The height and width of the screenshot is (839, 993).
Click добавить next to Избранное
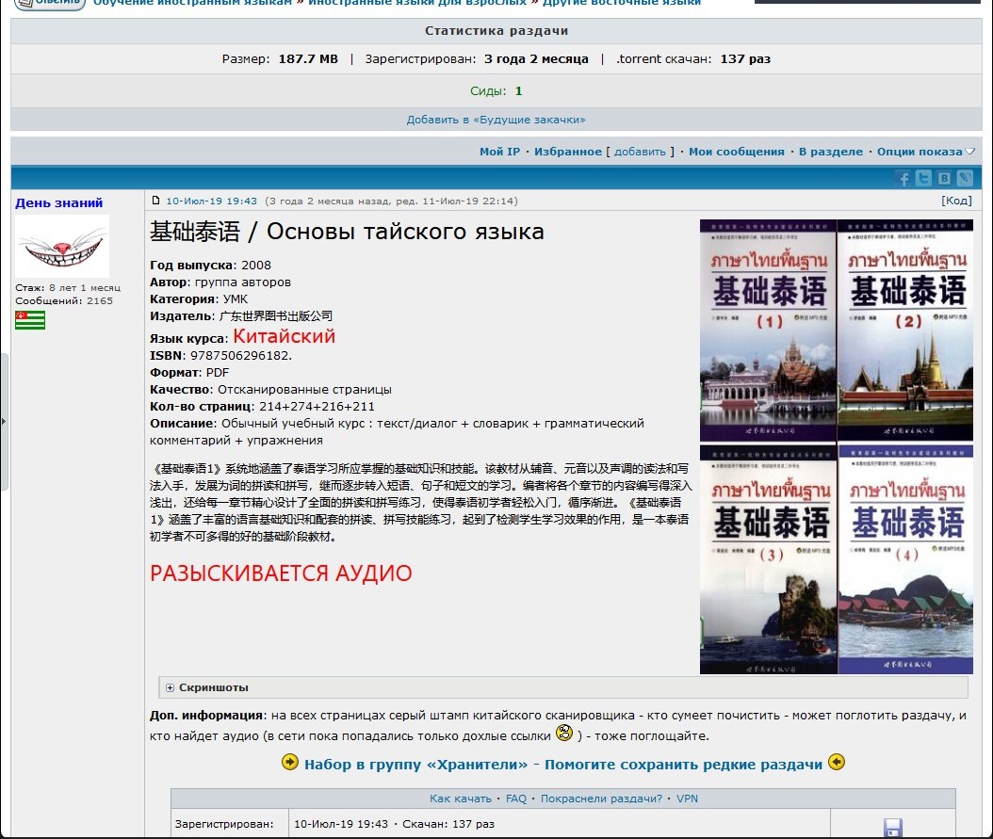click(640, 152)
